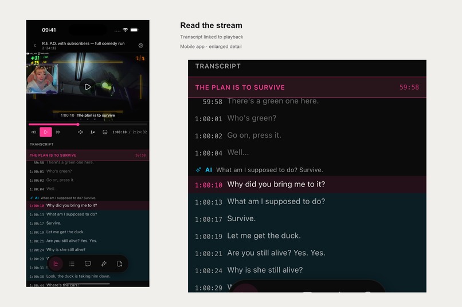462x307 pixels.
Task: Mute audio with the speaker icon
Action: click(80, 132)
